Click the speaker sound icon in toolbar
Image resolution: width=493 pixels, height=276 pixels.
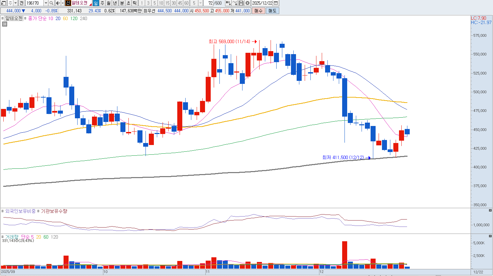[x=58, y=3]
